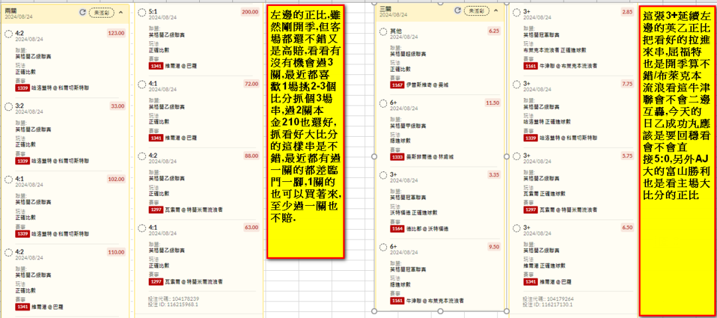The width and height of the screenshot is (717, 318).
Task: Click the left yellow commentary text box
Action: pos(306,133)
